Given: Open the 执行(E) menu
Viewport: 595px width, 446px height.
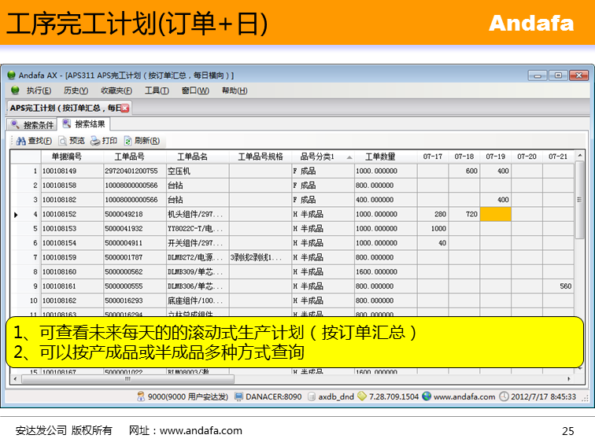Looking at the screenshot, I should [x=39, y=90].
